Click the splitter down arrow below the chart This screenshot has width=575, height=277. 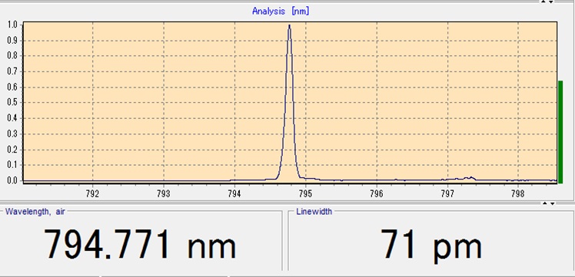pos(553,203)
